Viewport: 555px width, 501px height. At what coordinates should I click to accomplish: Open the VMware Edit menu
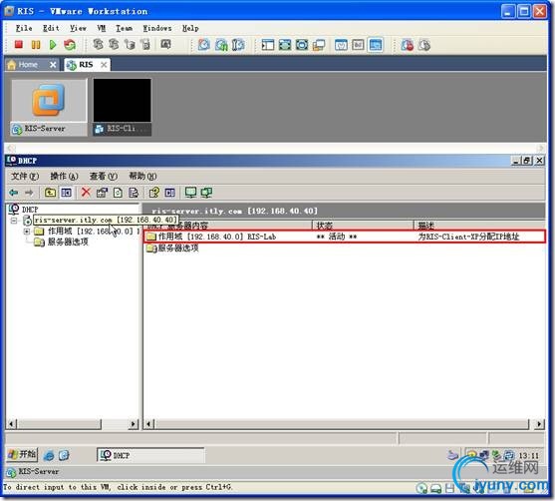(x=51, y=28)
